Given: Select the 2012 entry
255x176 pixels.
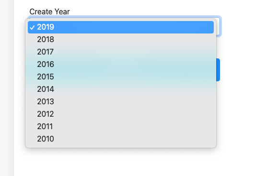Looking at the screenshot, I should 121,114.
